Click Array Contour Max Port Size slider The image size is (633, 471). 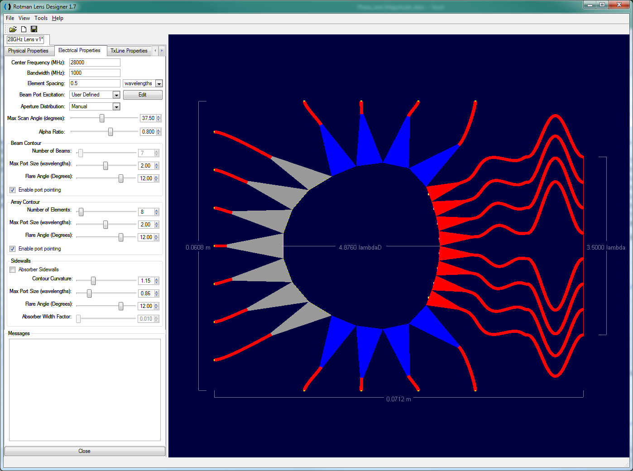pos(105,225)
